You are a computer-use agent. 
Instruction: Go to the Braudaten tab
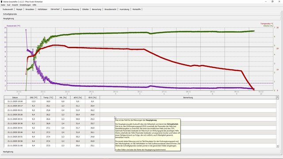click(30, 9)
